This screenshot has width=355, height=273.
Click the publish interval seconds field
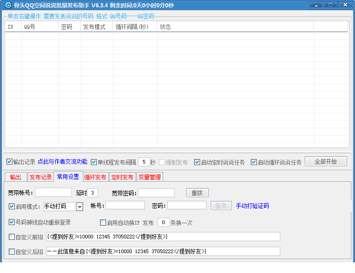pos(144,162)
